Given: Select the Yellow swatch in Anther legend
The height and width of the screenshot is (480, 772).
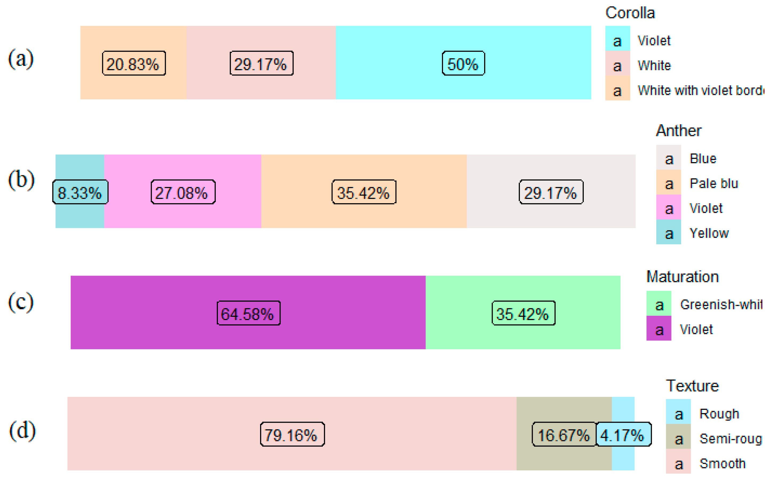Looking at the screenshot, I should pos(668,232).
